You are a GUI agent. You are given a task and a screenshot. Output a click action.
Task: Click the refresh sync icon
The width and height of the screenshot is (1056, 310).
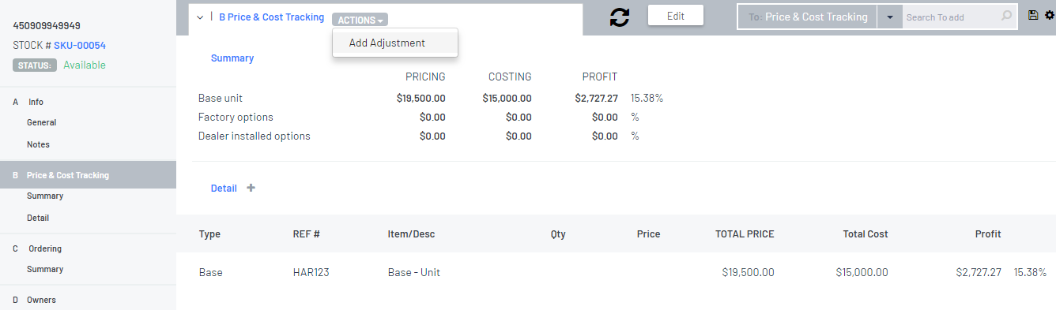click(620, 17)
